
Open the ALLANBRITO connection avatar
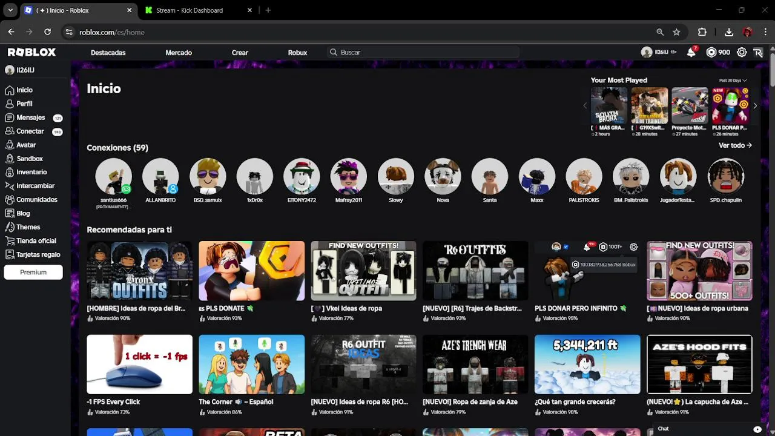click(x=160, y=176)
